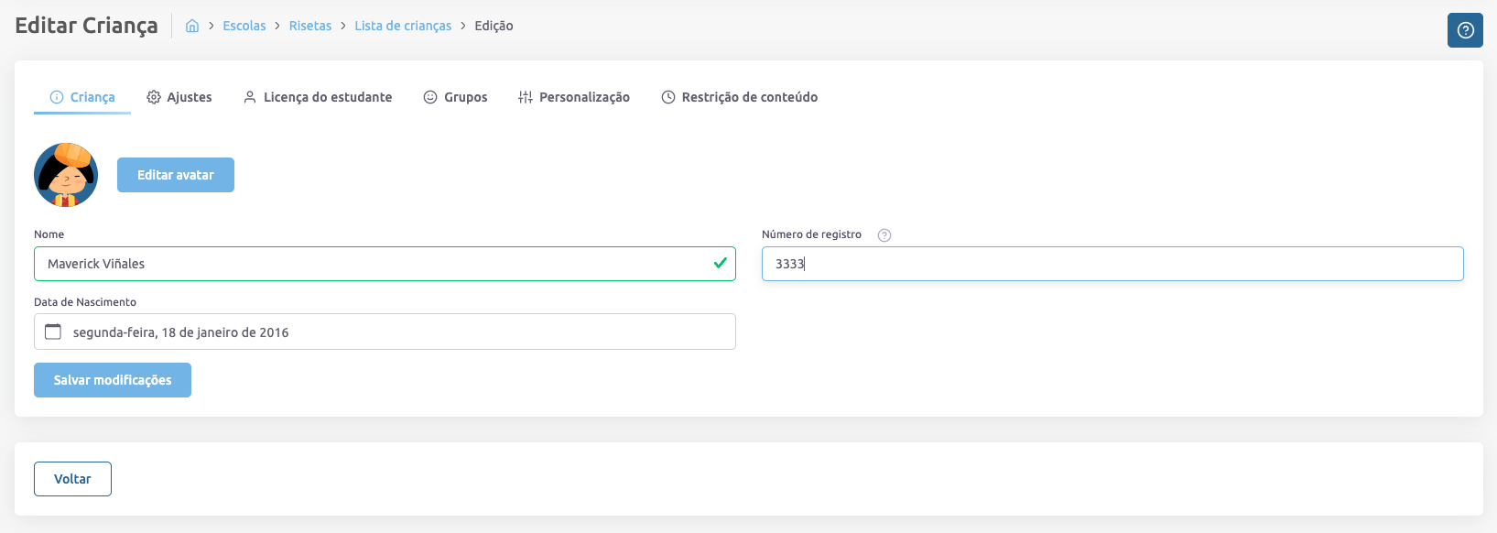Click the home icon in breadcrumb
The height and width of the screenshot is (533, 1497).
click(192, 26)
